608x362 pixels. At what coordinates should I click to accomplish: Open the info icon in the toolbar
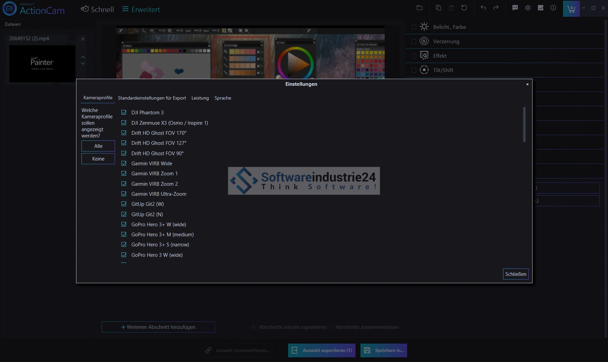553,8
